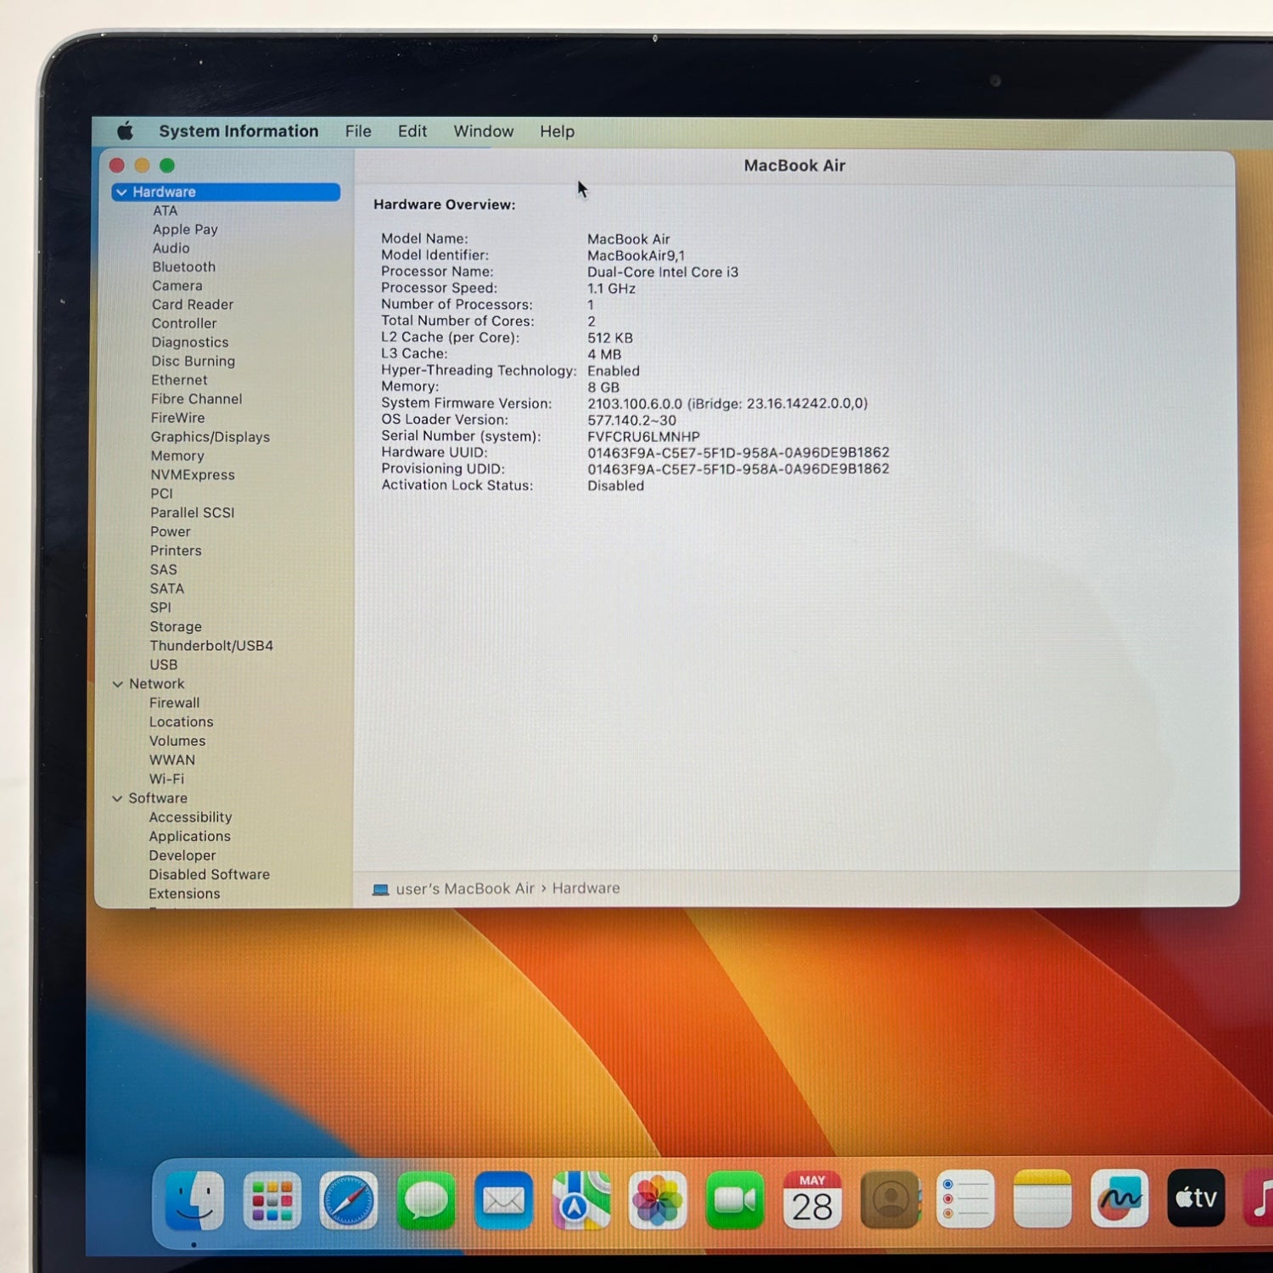Image resolution: width=1273 pixels, height=1273 pixels.
Task: Open Disabled Software in the sidebar
Action: [x=210, y=875]
